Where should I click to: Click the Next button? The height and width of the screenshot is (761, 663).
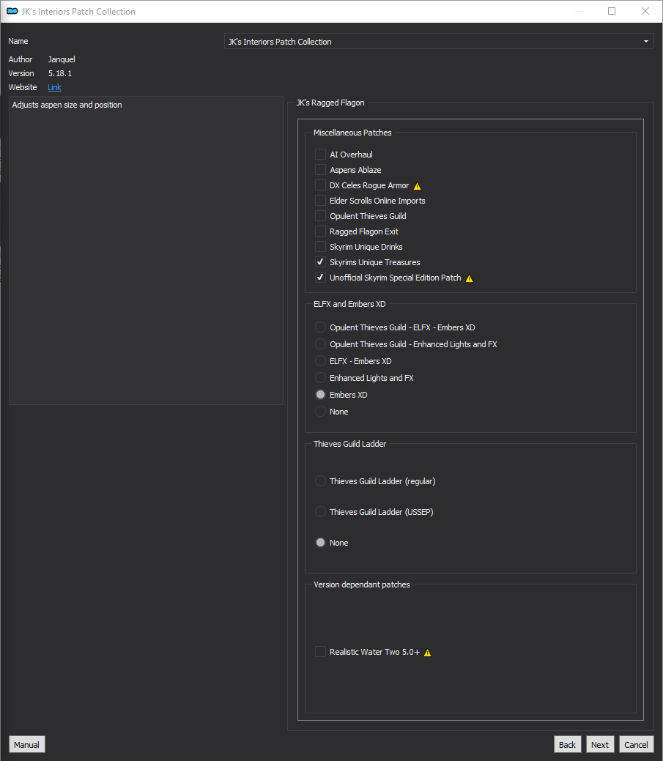[x=600, y=744]
